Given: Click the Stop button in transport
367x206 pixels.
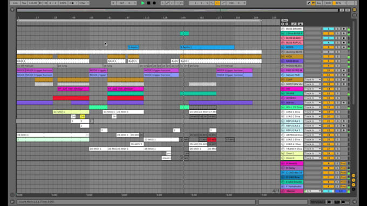Looking at the screenshot, I should coord(148,3).
